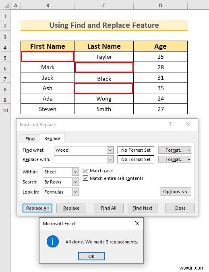Toggle the Match case checkbox

(x=85, y=171)
